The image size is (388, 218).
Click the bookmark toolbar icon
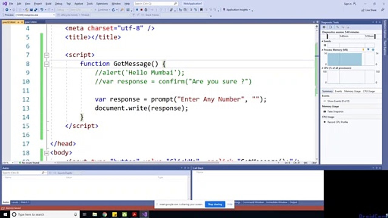tap(201, 10)
